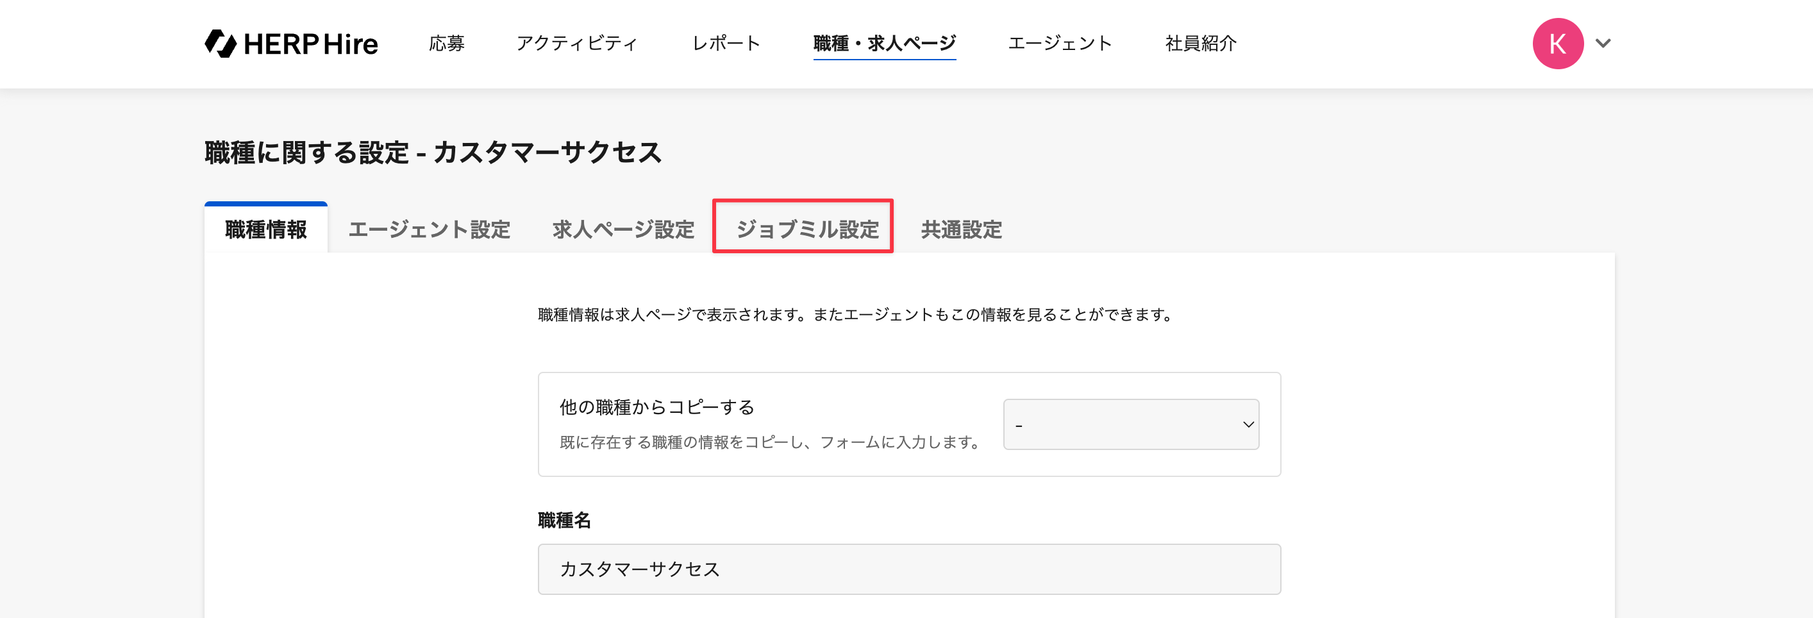Open the エージェント設定 tab
The image size is (1813, 618).
tap(430, 230)
